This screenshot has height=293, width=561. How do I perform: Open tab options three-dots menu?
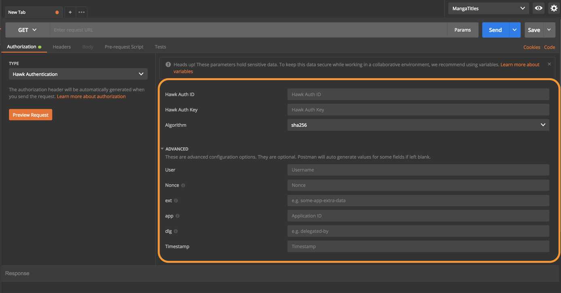point(82,12)
